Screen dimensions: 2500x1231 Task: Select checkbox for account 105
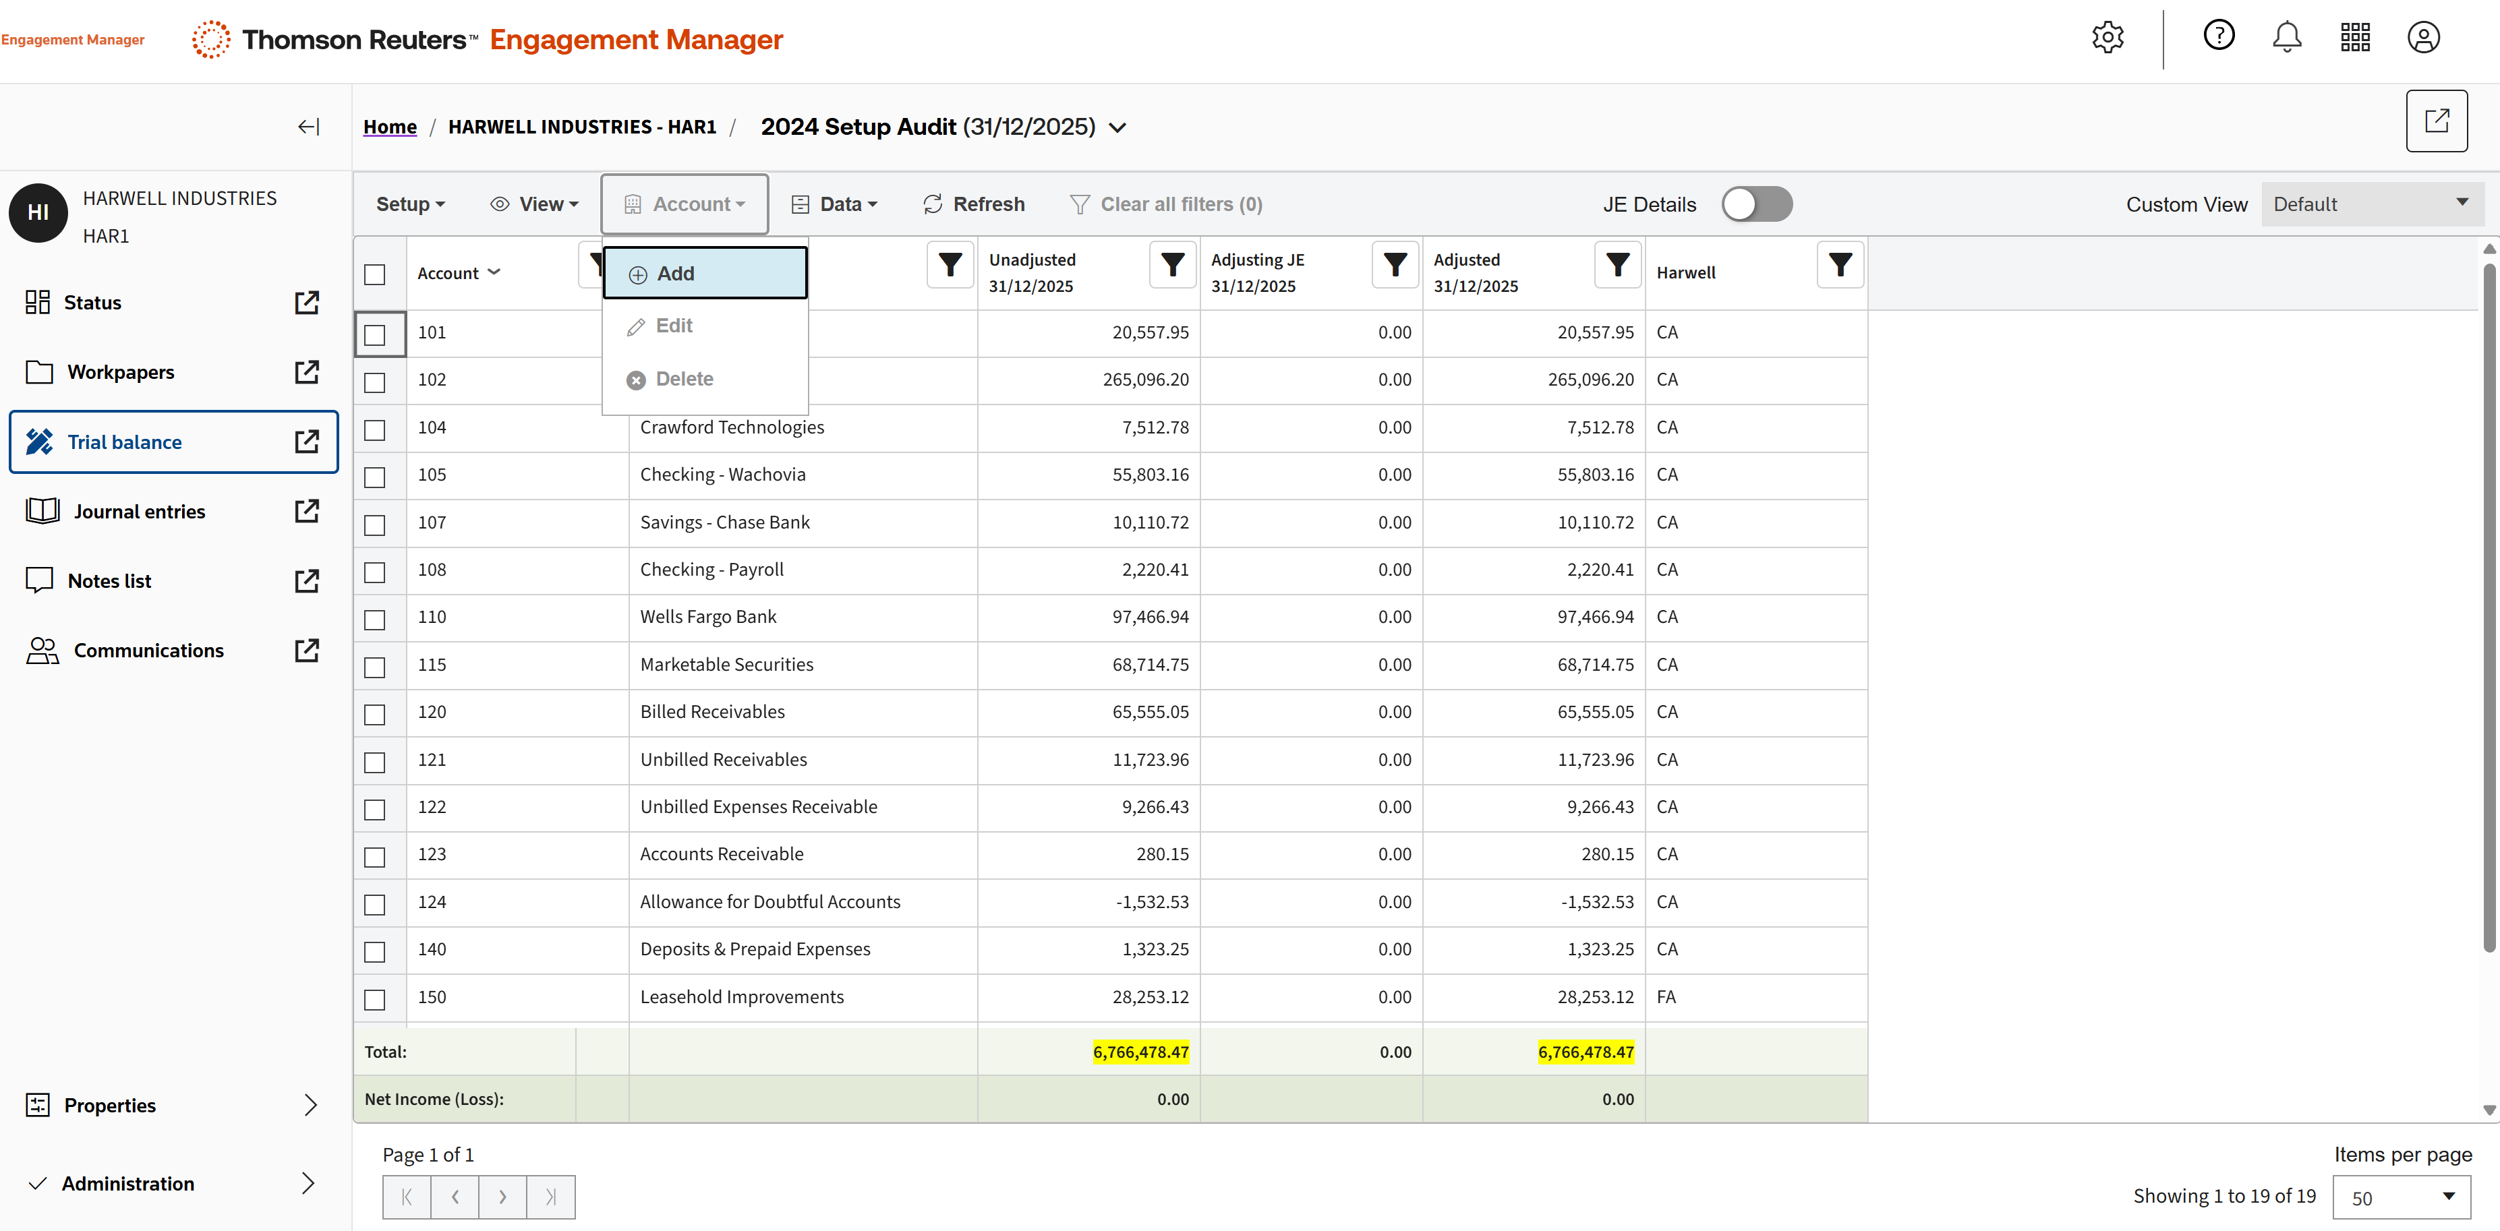[x=374, y=477]
